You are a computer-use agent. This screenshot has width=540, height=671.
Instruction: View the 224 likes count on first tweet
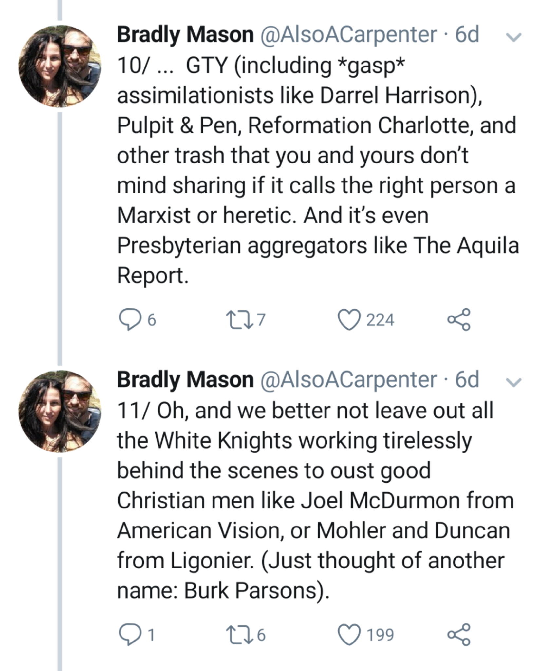[380, 320]
